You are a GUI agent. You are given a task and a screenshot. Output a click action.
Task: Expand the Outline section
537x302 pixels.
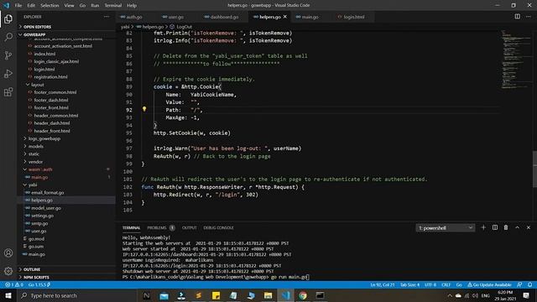click(32, 269)
